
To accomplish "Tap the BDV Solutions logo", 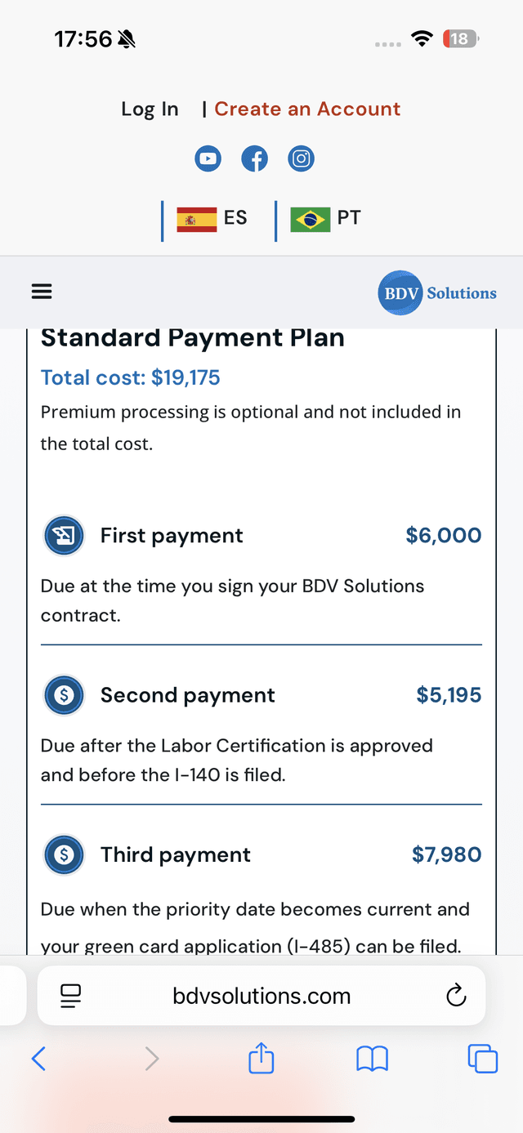I will 437,292.
